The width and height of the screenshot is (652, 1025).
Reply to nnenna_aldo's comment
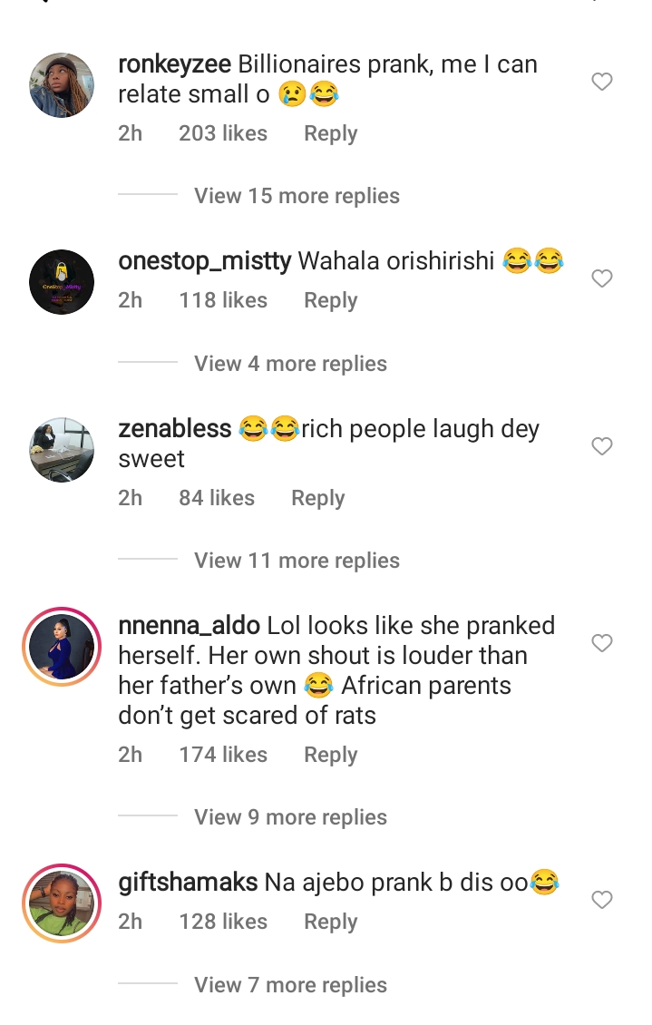tap(330, 755)
